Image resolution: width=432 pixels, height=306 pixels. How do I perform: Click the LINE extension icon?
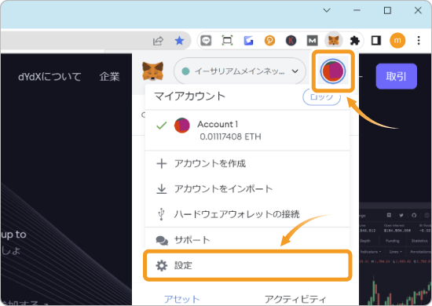click(206, 41)
